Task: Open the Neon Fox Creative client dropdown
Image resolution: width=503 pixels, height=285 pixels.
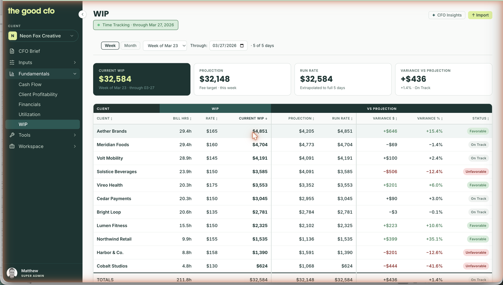Action: click(43, 36)
